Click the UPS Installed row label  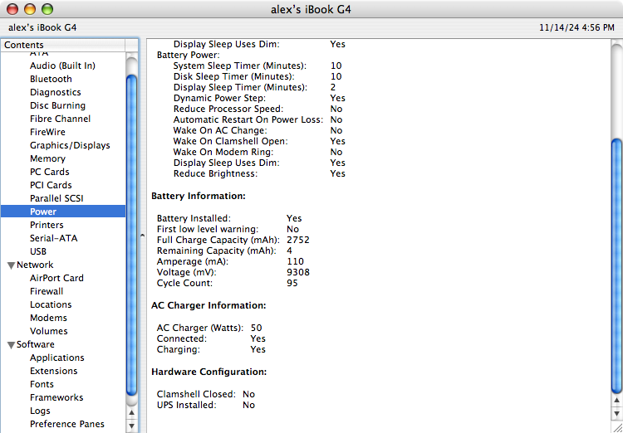click(186, 405)
